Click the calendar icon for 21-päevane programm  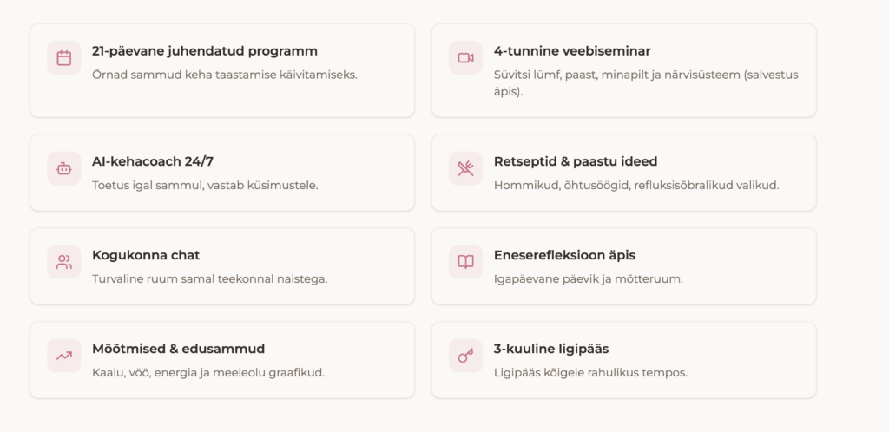(x=64, y=58)
